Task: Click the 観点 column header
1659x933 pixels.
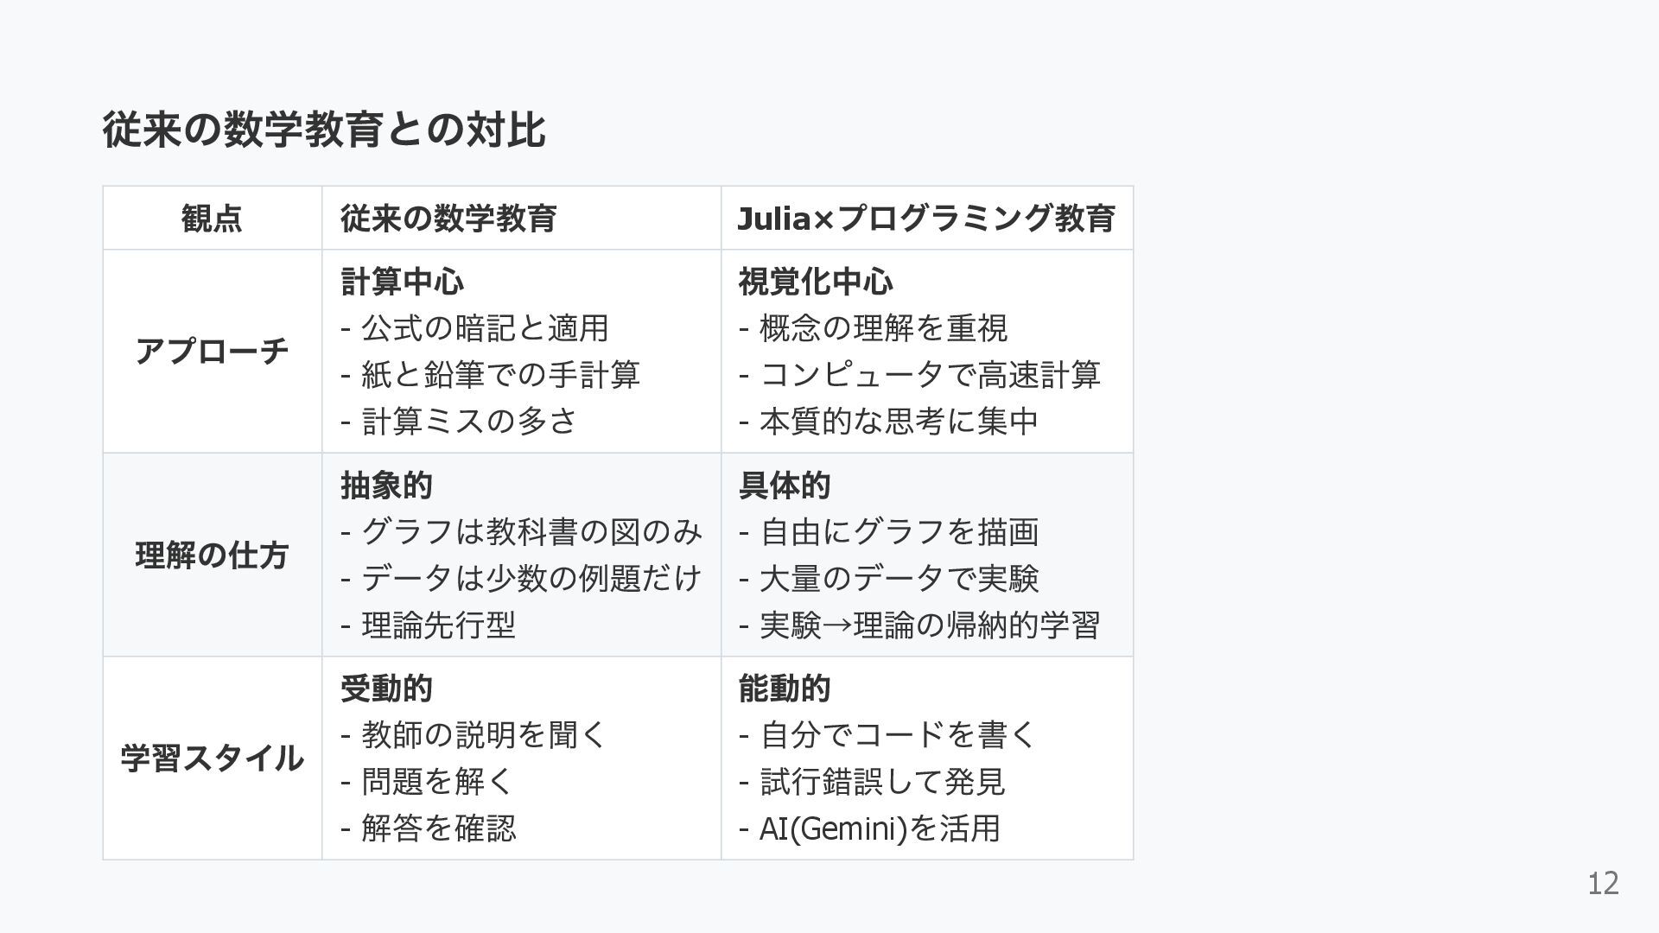Action: pyautogui.click(x=212, y=219)
